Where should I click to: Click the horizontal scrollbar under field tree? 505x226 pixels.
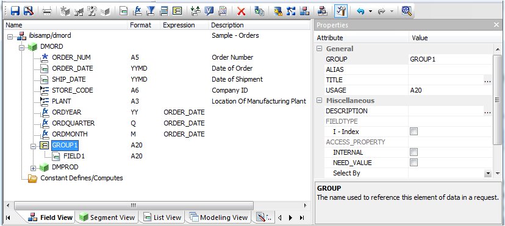[x=134, y=205]
